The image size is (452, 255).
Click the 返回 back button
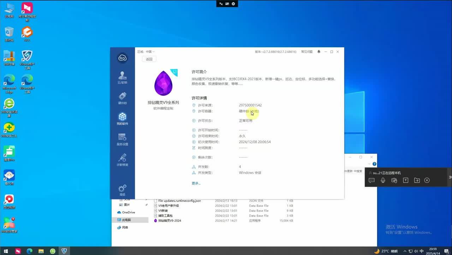point(149,59)
